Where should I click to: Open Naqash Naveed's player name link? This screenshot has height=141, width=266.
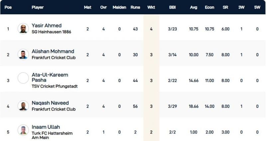[x=50, y=103]
